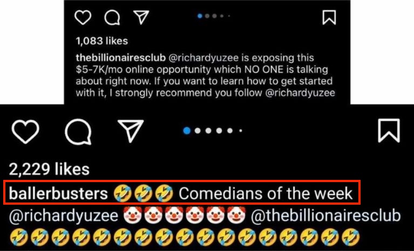Open @richardyuzee mention in ballerbusters caption
The width and height of the screenshot is (414, 251).
64,216
